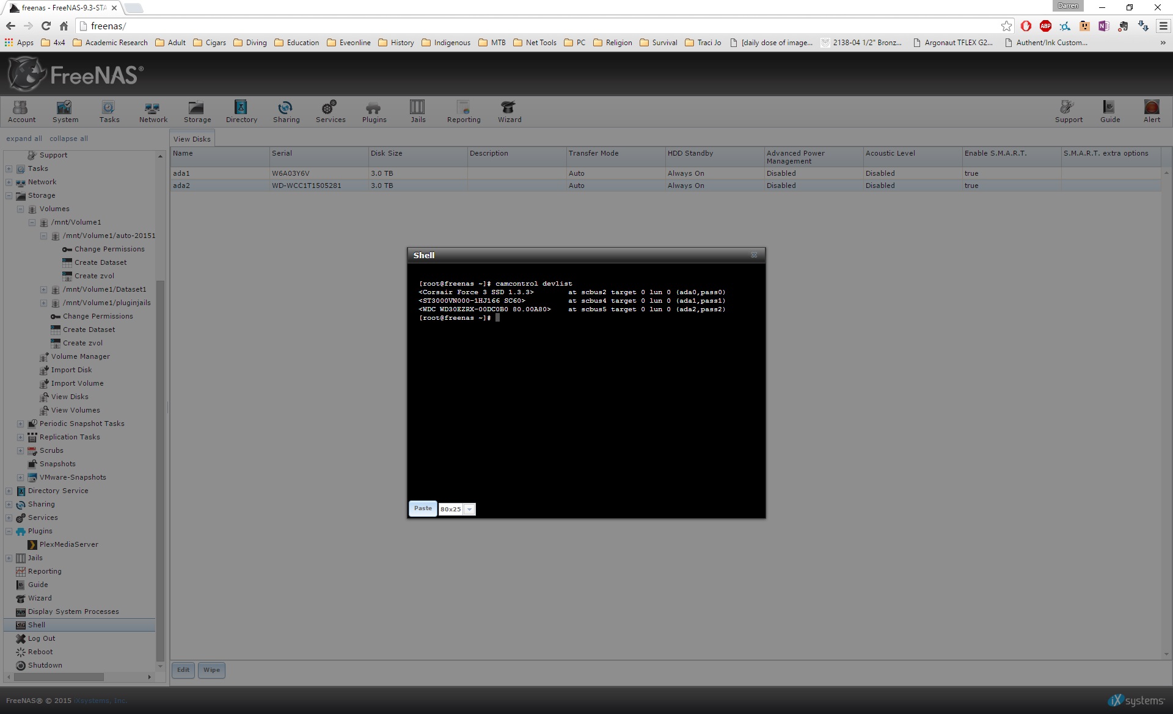Open the Net Tools bookmark folder
The image size is (1173, 714).
point(535,43)
